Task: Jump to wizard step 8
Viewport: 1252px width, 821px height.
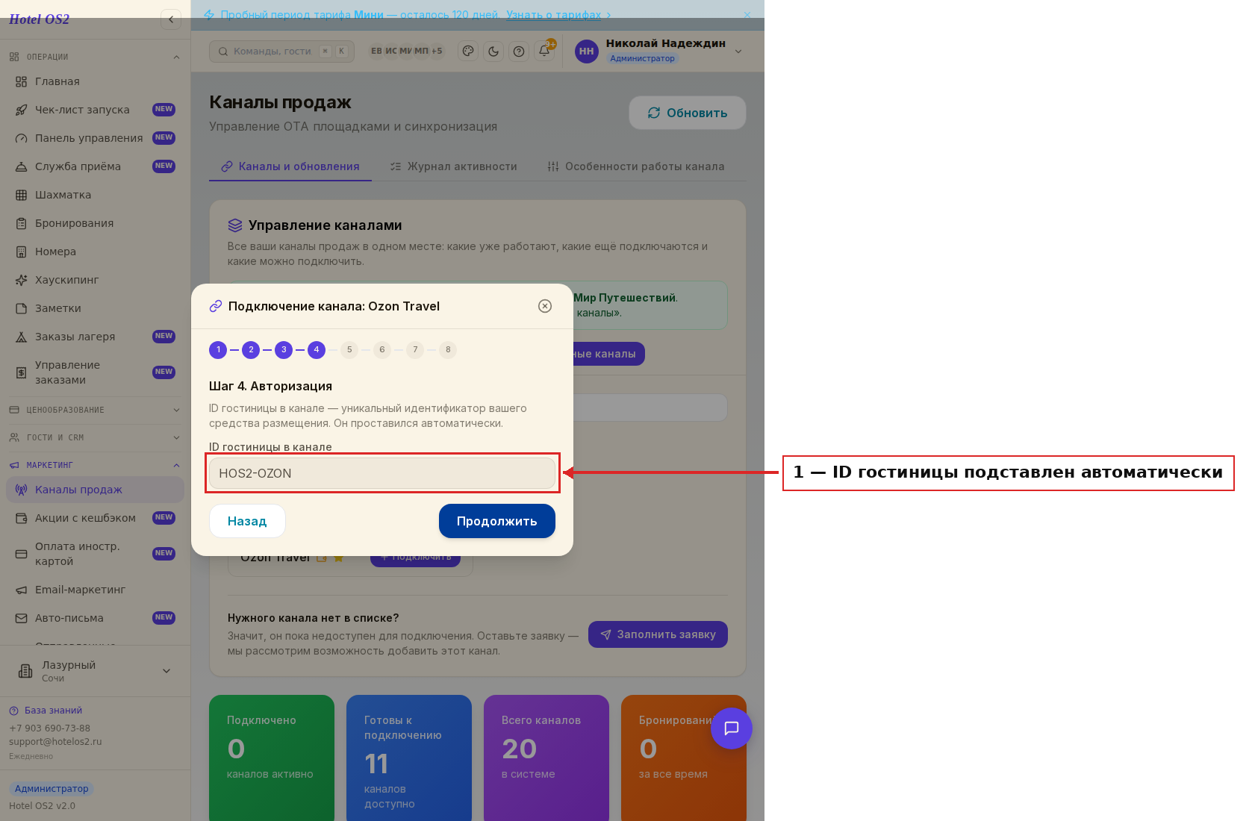Action: point(448,349)
